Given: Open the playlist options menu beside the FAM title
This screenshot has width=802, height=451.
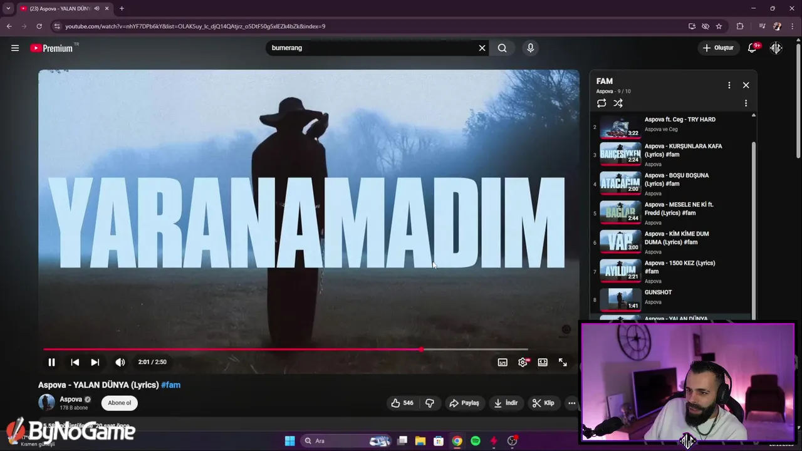Looking at the screenshot, I should (729, 85).
